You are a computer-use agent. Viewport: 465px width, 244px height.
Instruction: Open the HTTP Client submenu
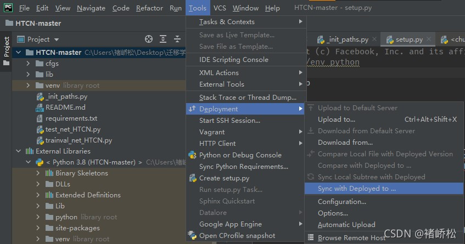point(246,143)
